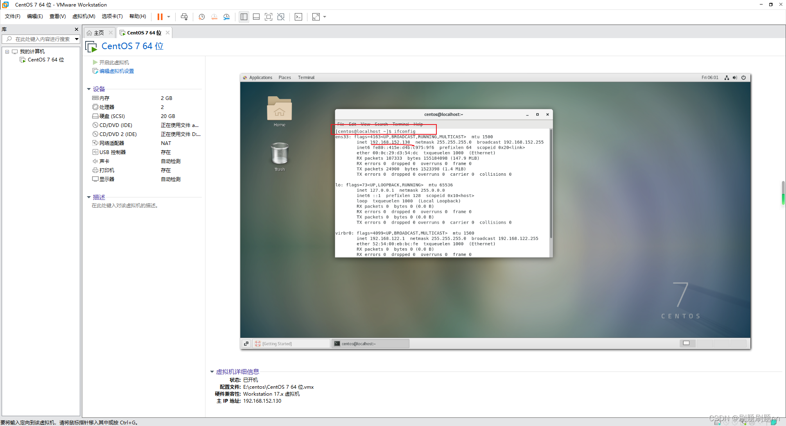Select CentOS 7 64 位 in library tree
The height and width of the screenshot is (426, 786).
(46, 60)
